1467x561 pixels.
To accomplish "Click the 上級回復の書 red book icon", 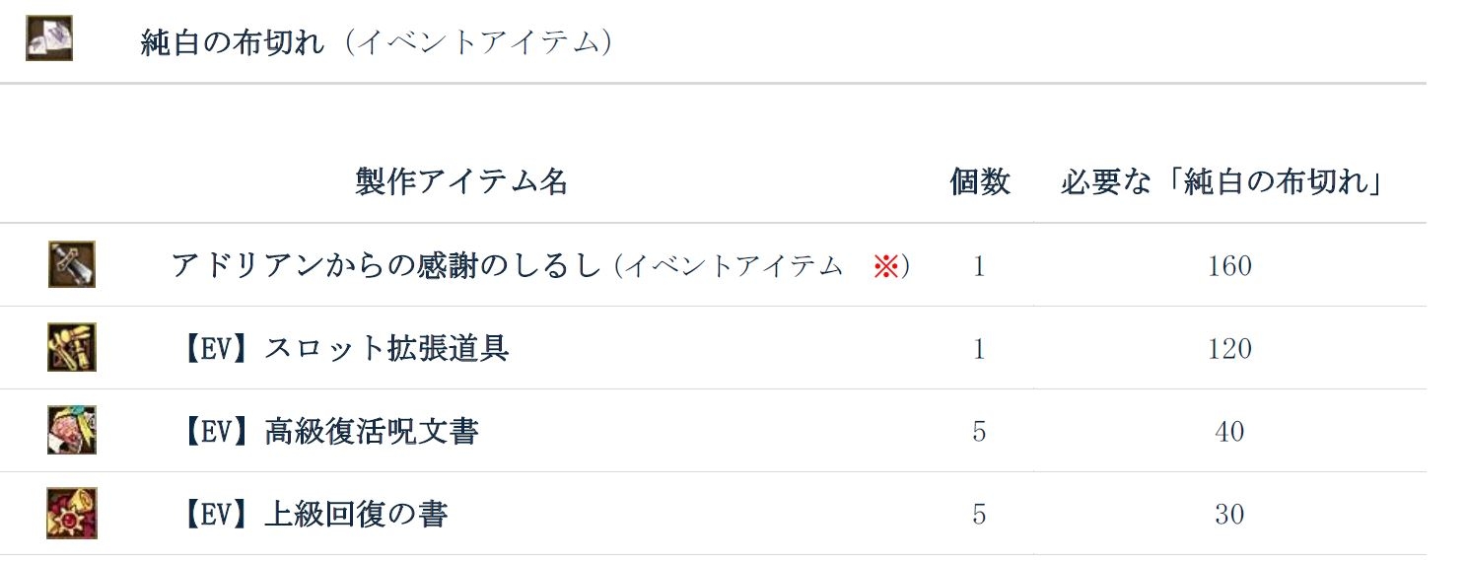I will [x=71, y=513].
